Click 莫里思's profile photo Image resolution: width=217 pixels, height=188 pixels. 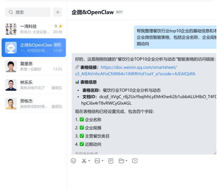click(x=11, y=66)
